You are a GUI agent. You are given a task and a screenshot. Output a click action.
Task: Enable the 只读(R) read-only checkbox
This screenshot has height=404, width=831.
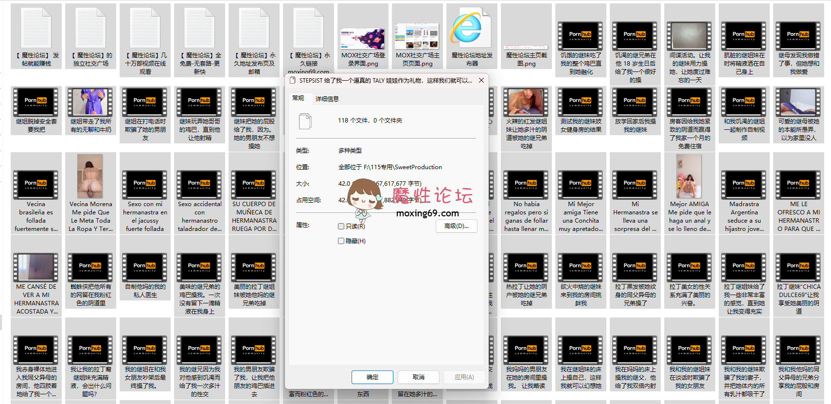[x=341, y=226]
